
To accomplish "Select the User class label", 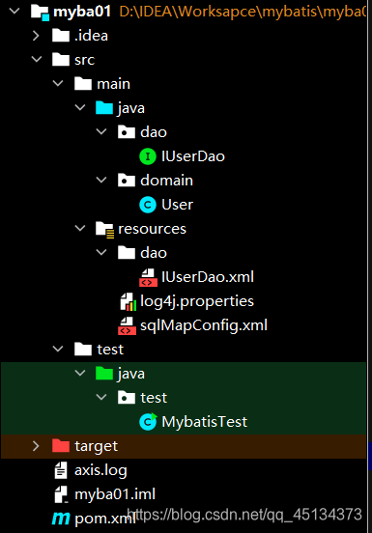I will pos(178,205).
